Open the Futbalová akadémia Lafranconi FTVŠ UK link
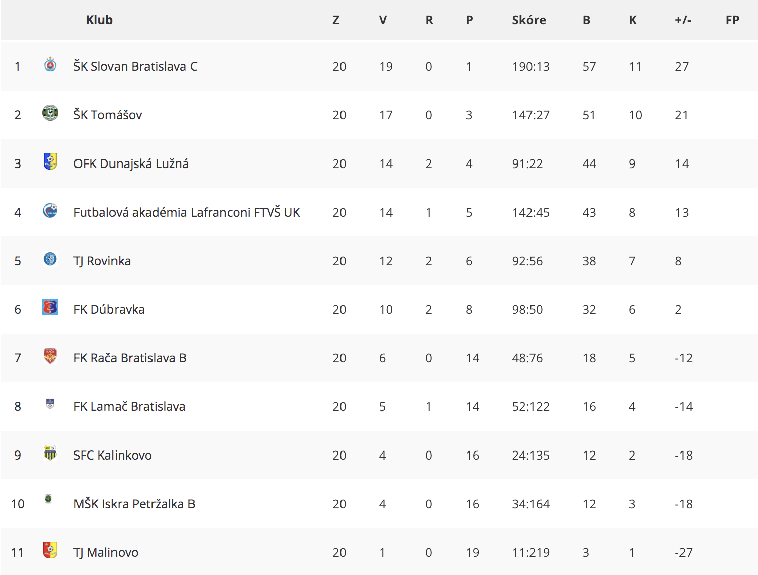 coord(187,212)
